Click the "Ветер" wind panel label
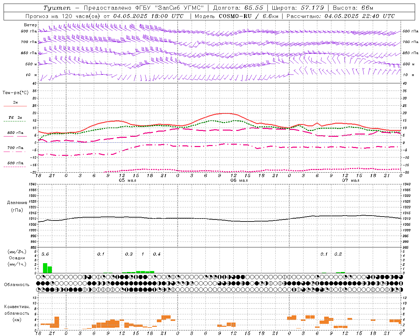The image size is (420, 336). tap(31, 25)
